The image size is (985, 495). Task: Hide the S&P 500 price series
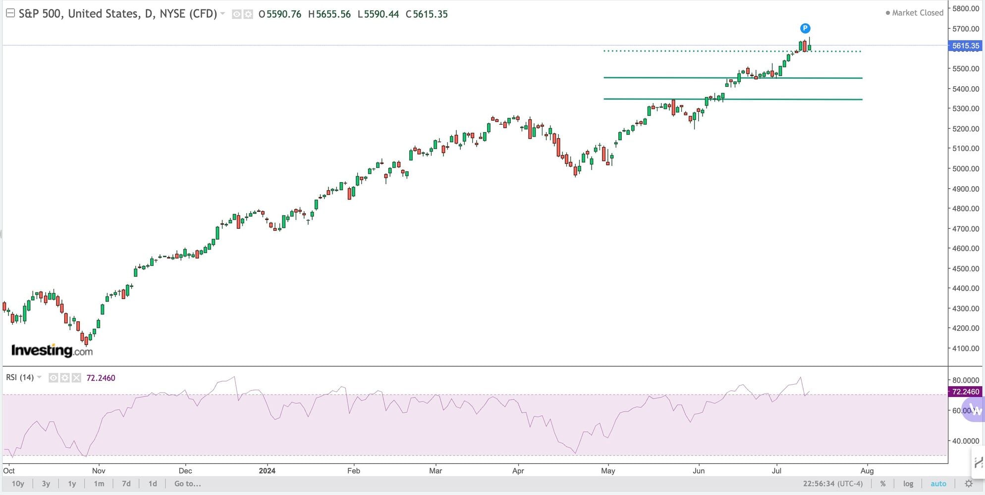pyautogui.click(x=237, y=14)
